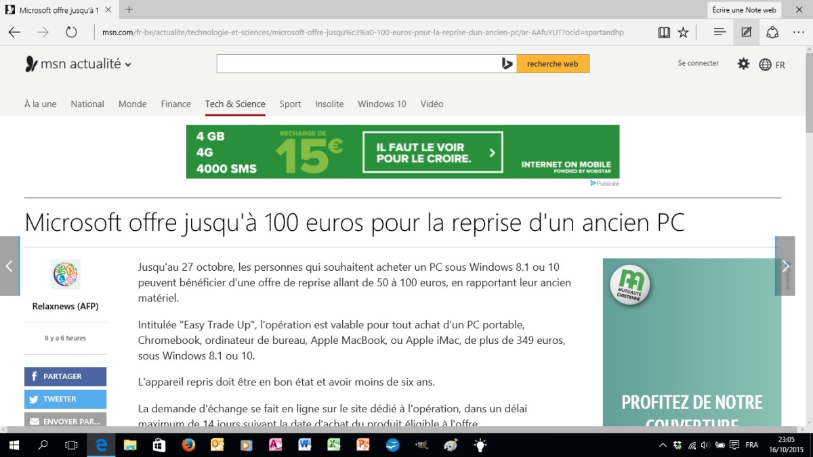This screenshot has height=457, width=813.
Task: Click the Publicité ad choices link
Action: click(605, 183)
